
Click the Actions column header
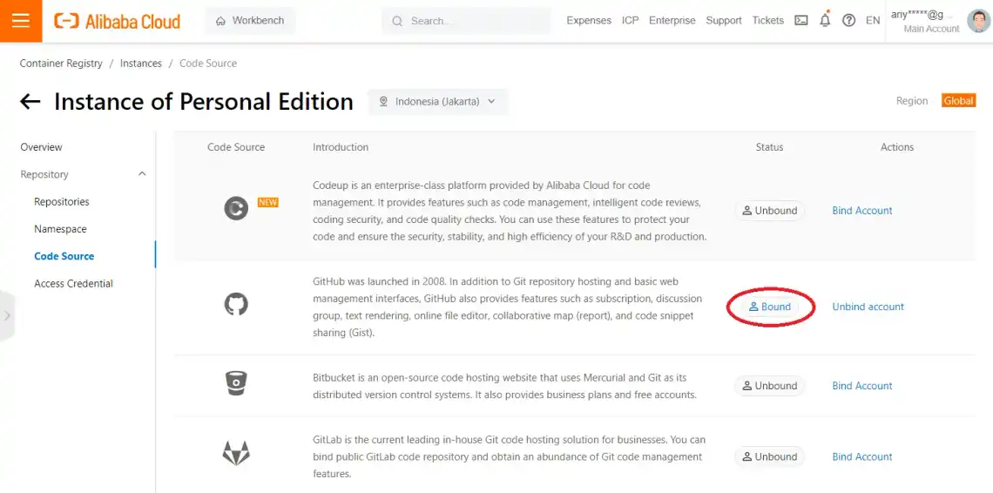point(896,147)
